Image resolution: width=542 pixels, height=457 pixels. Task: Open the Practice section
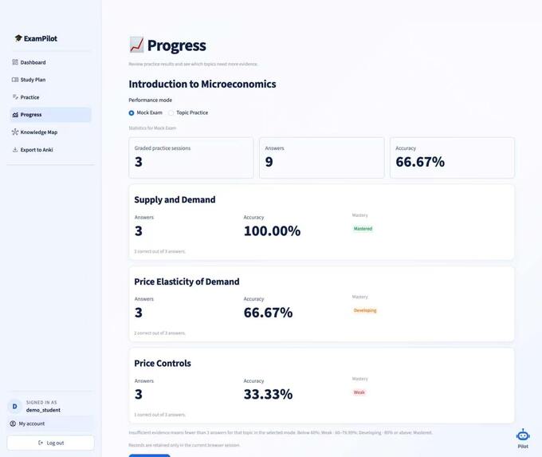coord(50,97)
